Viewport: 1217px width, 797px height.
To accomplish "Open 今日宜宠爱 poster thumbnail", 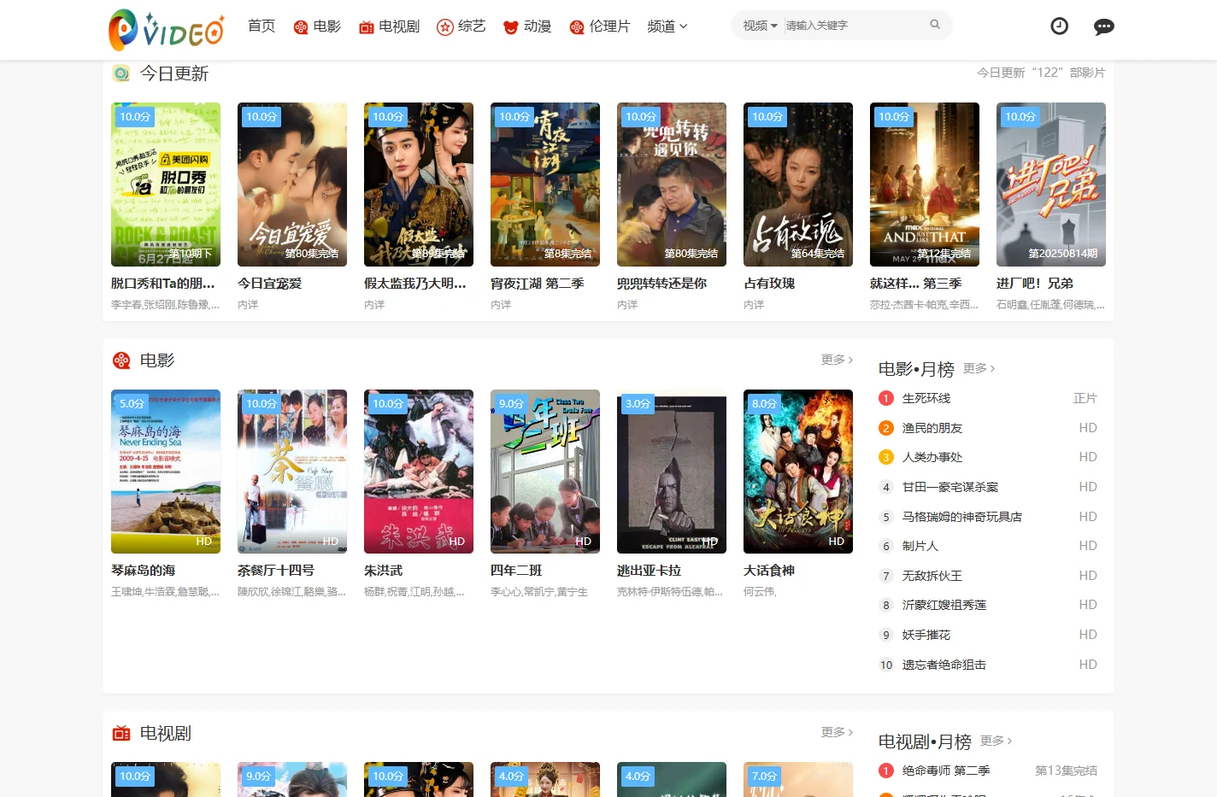I will pos(292,185).
